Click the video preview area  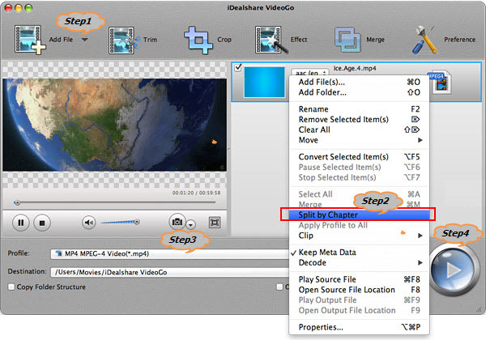pos(115,125)
